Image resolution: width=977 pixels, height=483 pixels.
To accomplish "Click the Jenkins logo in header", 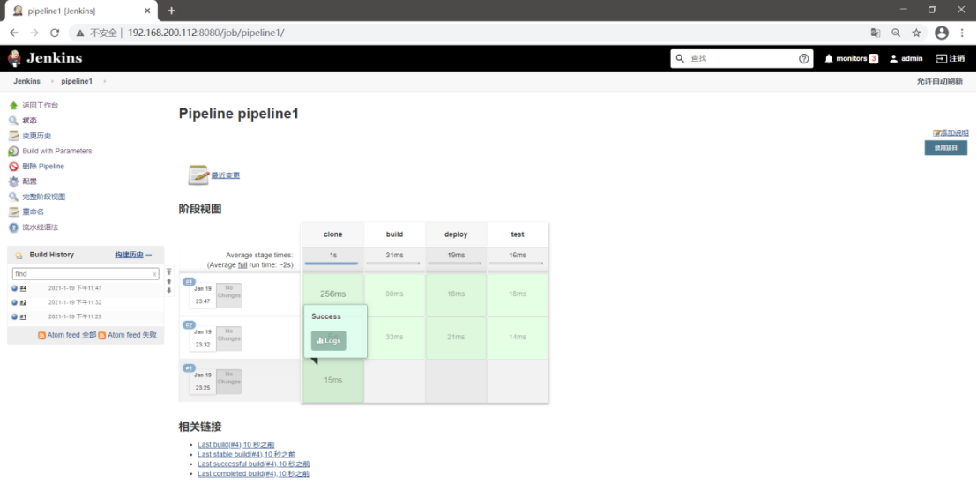I will [x=45, y=58].
